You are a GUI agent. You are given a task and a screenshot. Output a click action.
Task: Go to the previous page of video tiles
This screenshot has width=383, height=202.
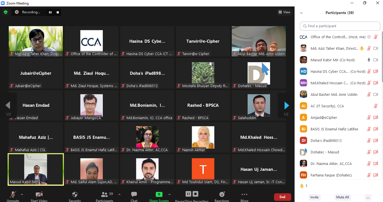8,105
